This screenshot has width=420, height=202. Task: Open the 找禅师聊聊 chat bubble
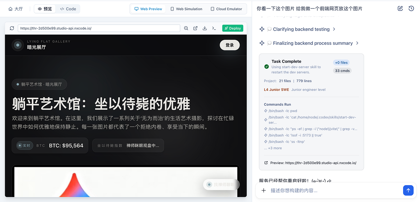click(221, 184)
